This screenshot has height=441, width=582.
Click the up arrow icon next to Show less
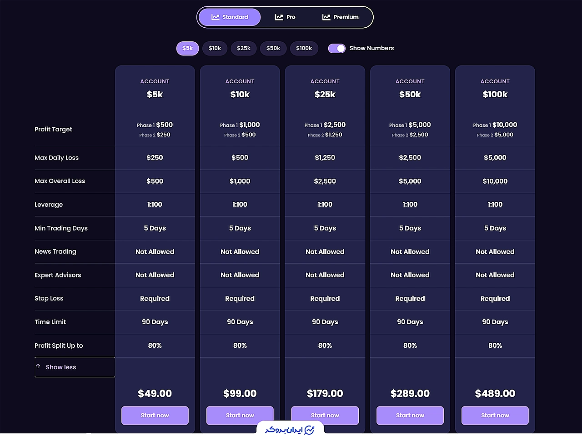[38, 366]
